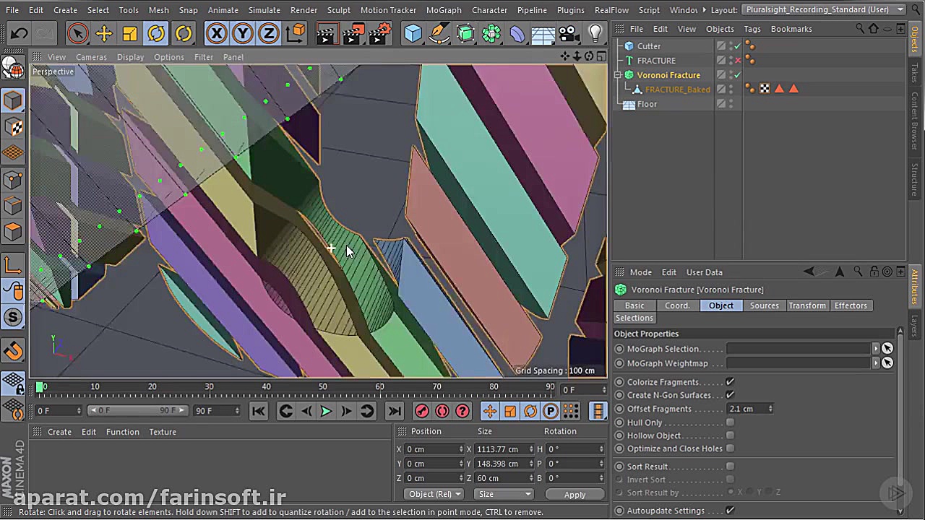
Task: Disable the Colorize Fragments checkbox
Action: [730, 382]
